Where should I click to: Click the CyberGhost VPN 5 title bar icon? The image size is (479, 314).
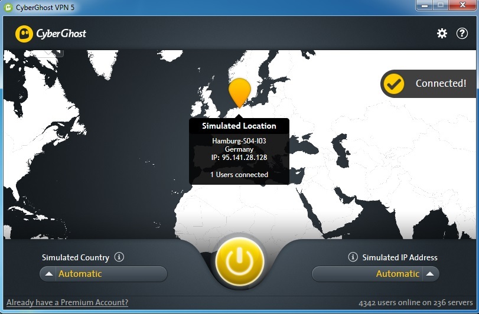[x=8, y=7]
